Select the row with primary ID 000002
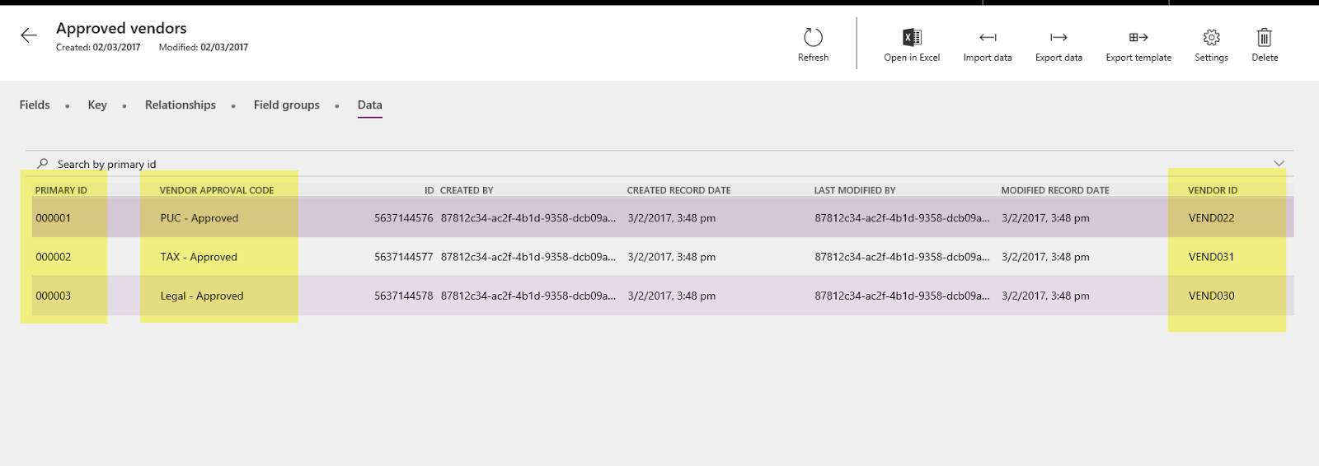This screenshot has width=1319, height=466. (x=54, y=257)
